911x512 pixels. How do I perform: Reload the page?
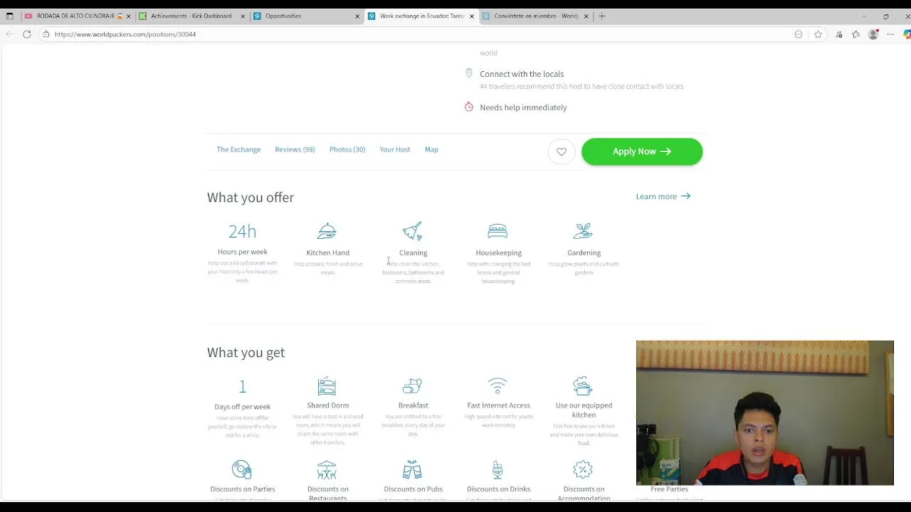27,34
